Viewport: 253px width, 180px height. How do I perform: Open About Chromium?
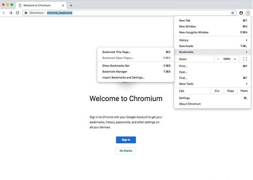213,104
